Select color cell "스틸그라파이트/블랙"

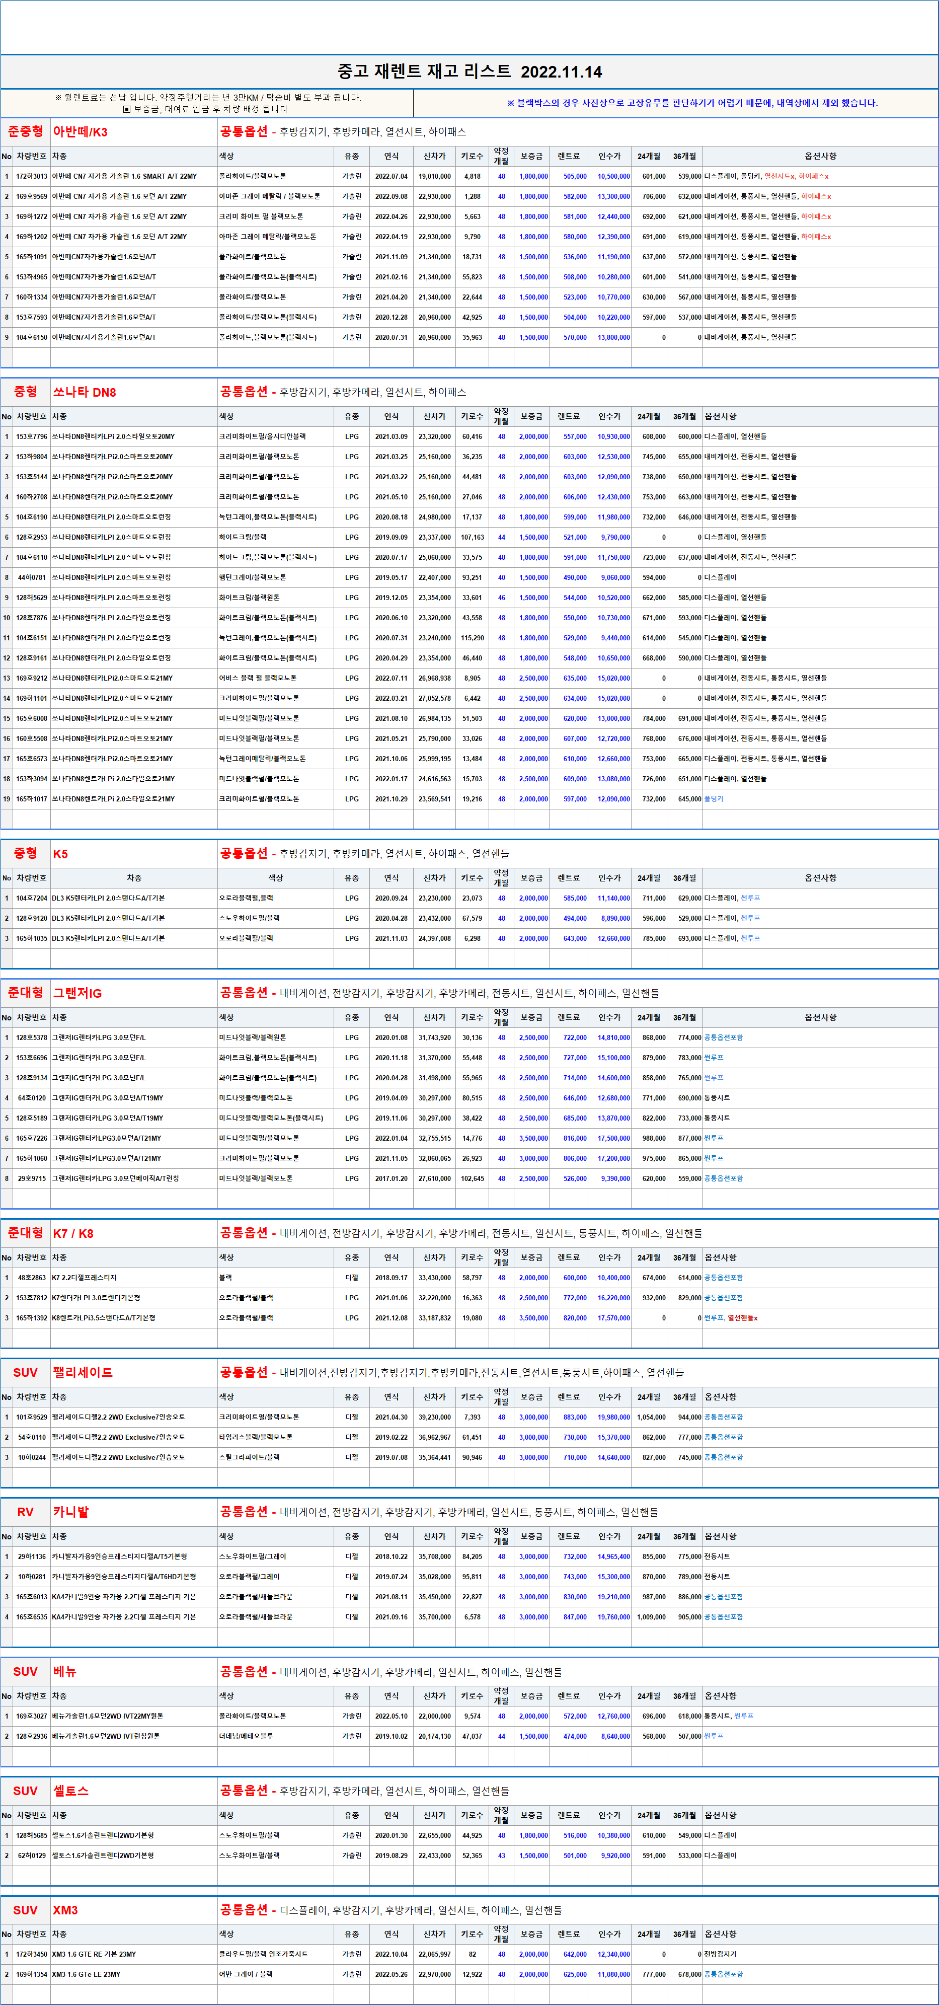tap(250, 1458)
